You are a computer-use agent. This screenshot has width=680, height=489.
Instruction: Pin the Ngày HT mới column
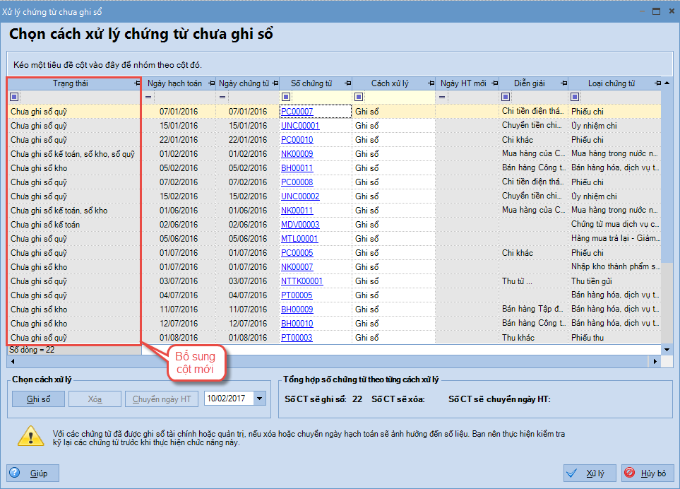(x=495, y=83)
